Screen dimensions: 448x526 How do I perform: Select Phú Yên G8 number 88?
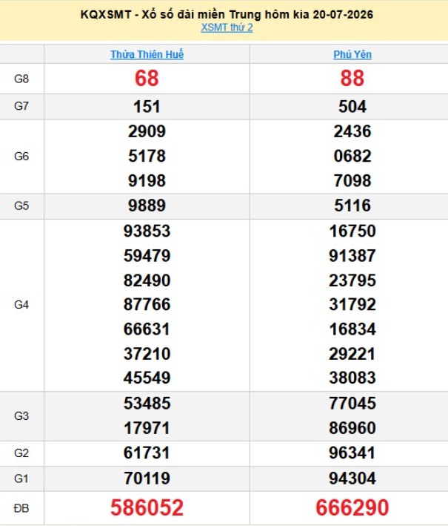pos(352,79)
